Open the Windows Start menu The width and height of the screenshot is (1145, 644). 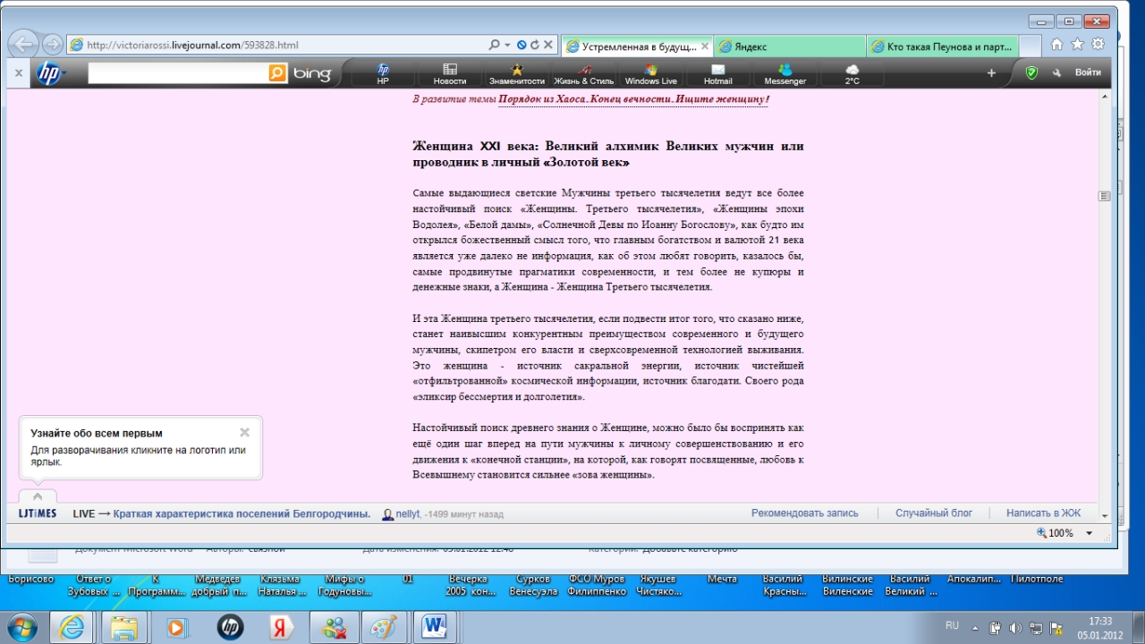pos(21,627)
